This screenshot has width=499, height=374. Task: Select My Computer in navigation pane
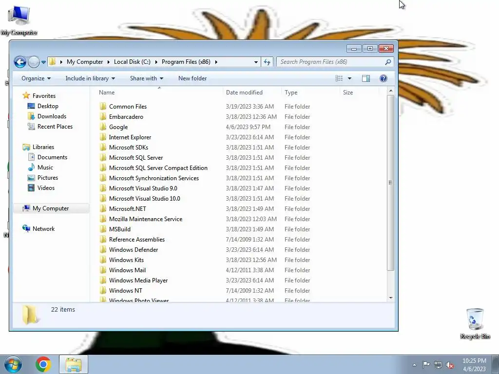(x=51, y=208)
